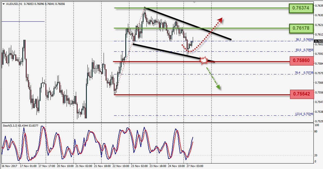
Task: Click the green 0.76374 resistance label
Action: click(300, 8)
